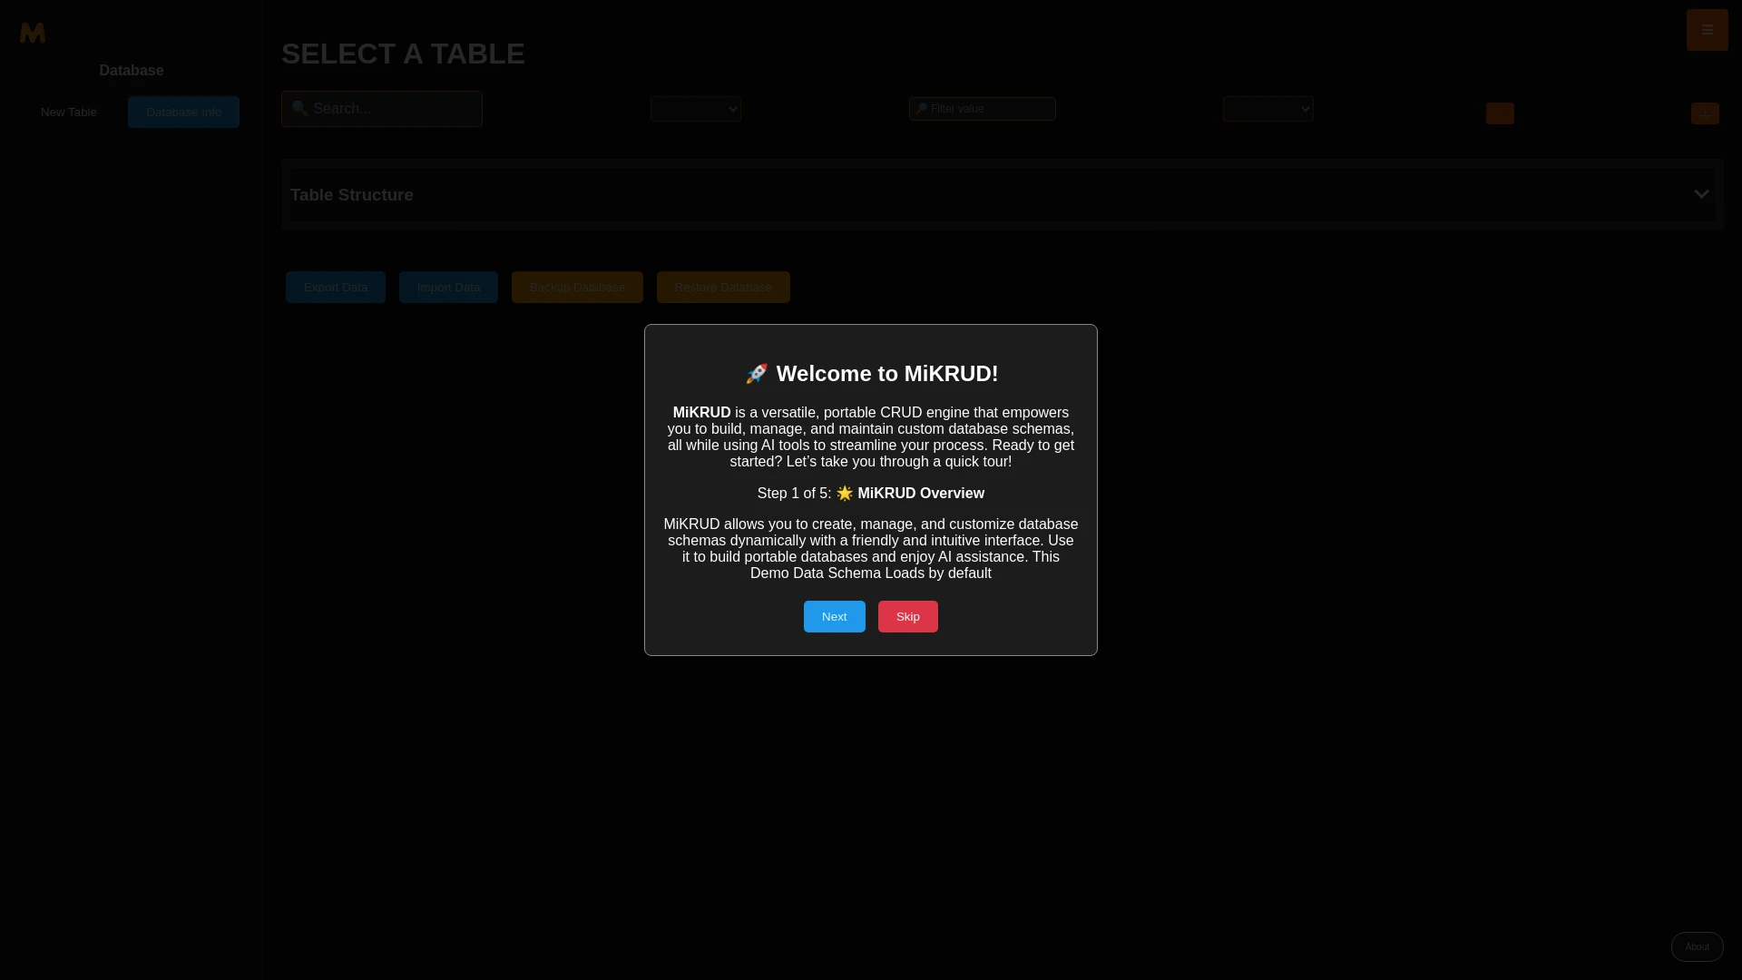1742x980 pixels.
Task: Expand the Table Structure section chevron
Action: coord(1701,194)
